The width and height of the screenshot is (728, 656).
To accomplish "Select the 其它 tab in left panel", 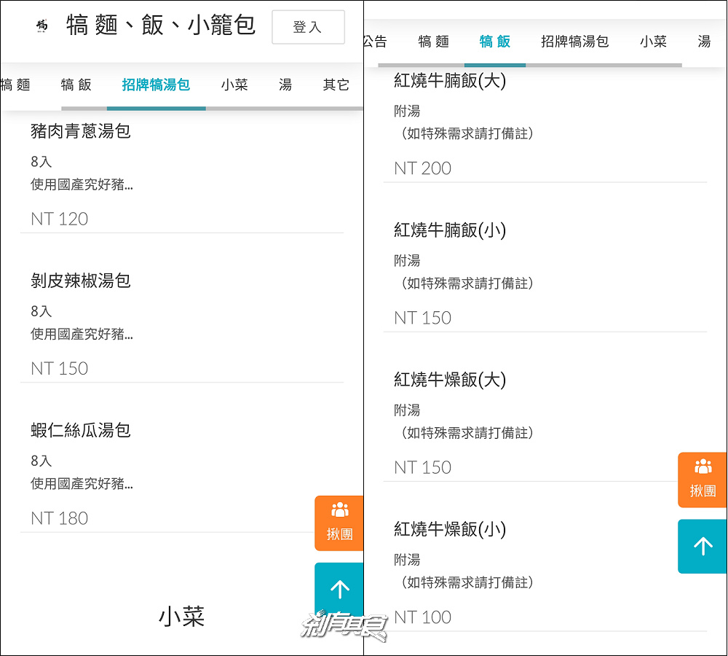I will [x=336, y=85].
